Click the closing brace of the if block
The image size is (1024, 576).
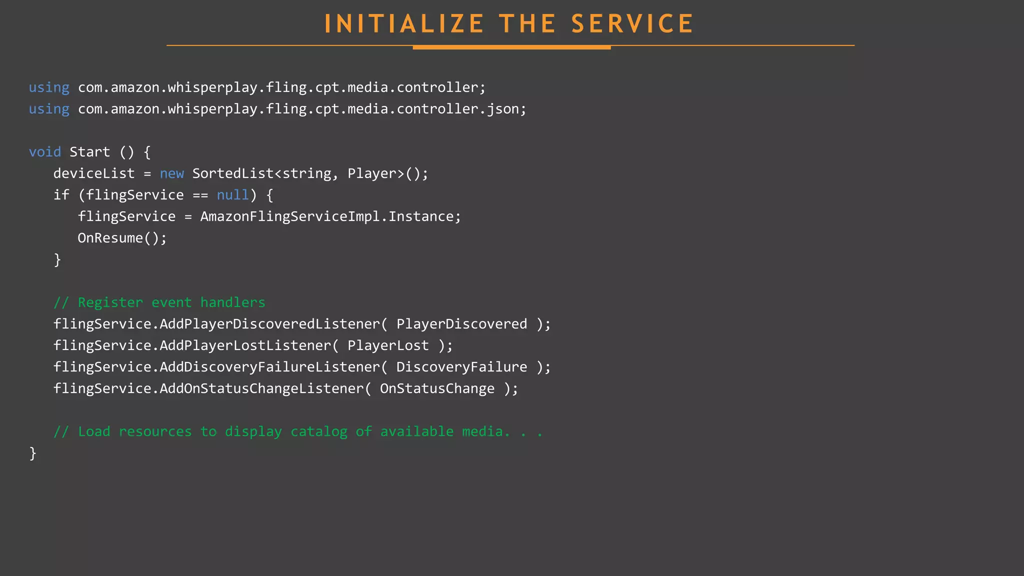(x=57, y=259)
